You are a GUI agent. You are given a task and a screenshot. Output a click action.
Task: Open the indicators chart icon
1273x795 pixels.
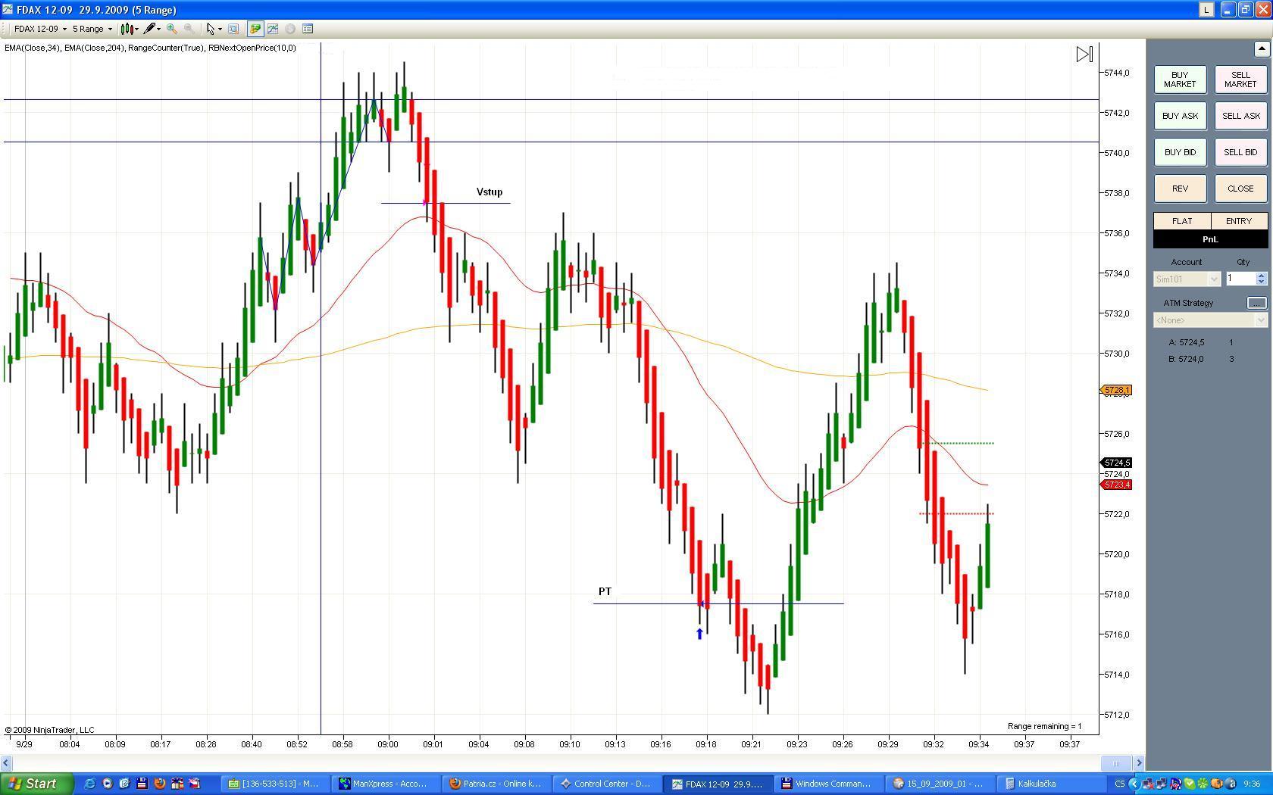point(273,29)
